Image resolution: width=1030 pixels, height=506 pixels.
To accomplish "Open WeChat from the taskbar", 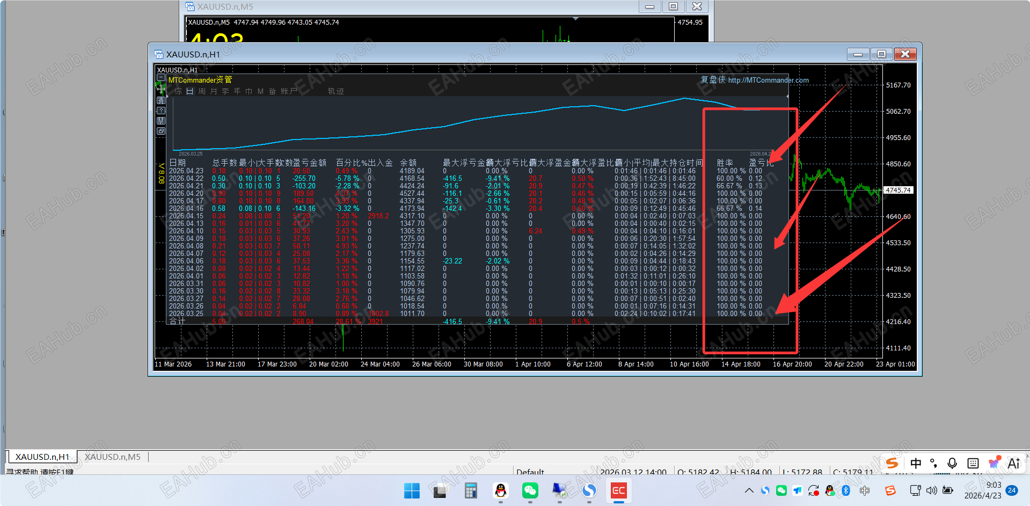I will point(530,490).
